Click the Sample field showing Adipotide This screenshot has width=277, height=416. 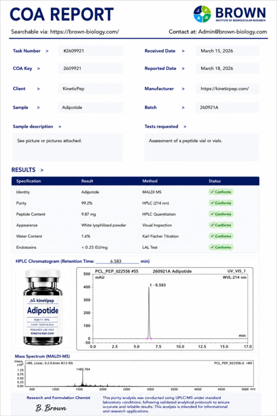[x=90, y=108]
